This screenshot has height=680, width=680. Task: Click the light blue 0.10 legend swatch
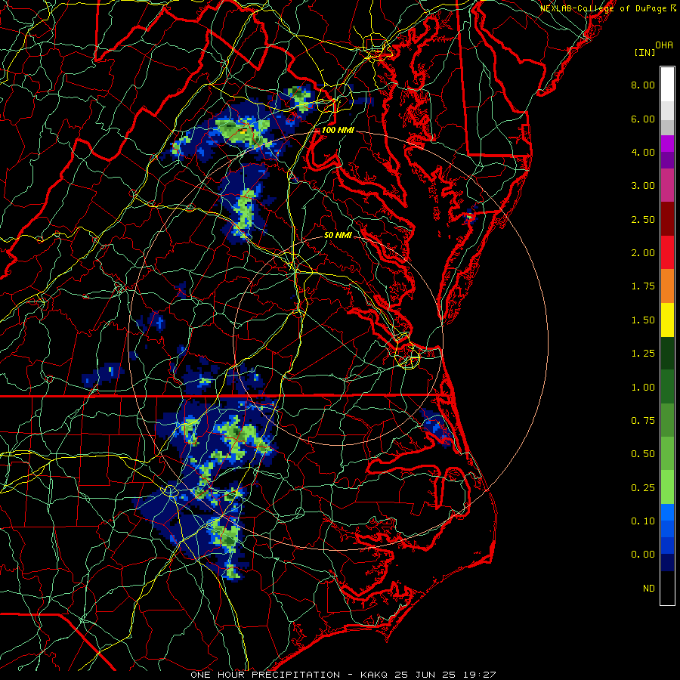coord(667,512)
